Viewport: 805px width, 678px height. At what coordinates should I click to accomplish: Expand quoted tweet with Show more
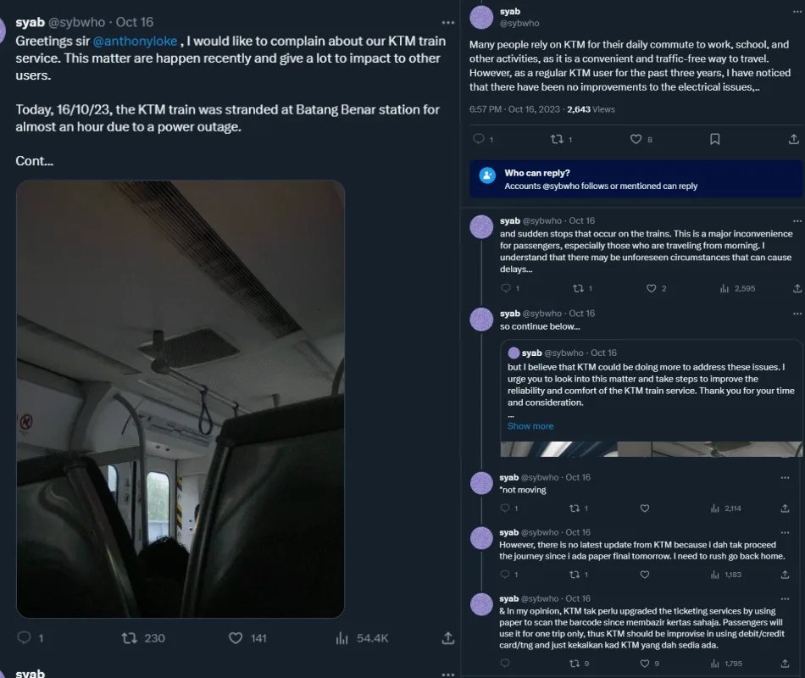[x=530, y=426]
